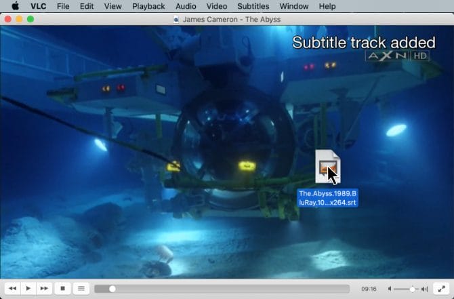This screenshot has width=454, height=299.
Task: Open the Apple menu
Action: pos(14,6)
